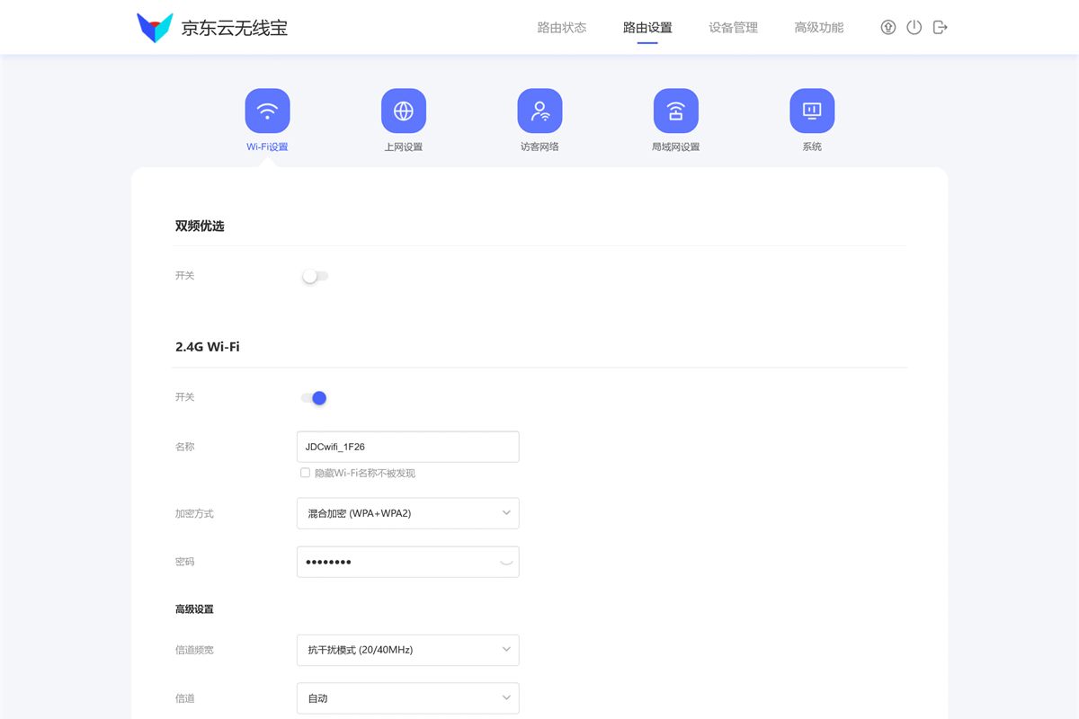
Task: Switch to the 路由状态 tab
Action: pos(562,27)
